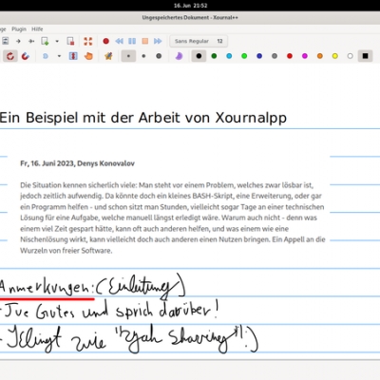The image size is (380, 380).
Task: Insert a new page after current
Action: point(45,41)
